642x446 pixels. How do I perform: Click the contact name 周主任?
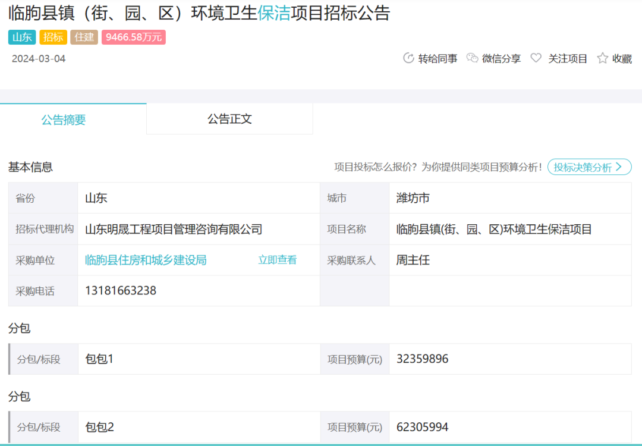pos(413,260)
